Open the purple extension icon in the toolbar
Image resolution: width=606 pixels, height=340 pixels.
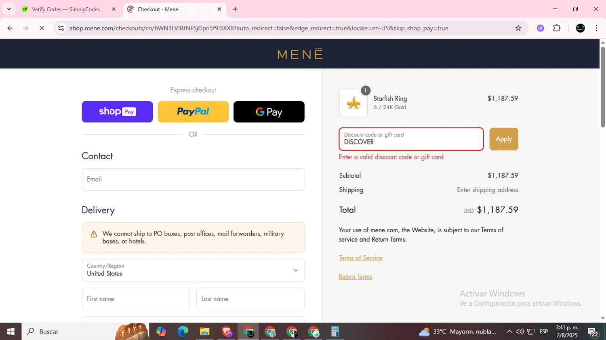coord(541,28)
